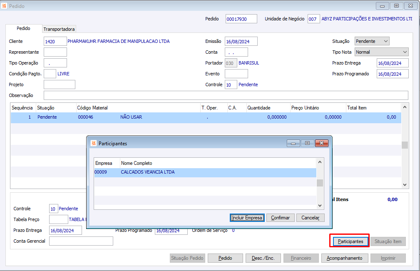
Task: Click the Pedido window title icon
Action: [4, 6]
